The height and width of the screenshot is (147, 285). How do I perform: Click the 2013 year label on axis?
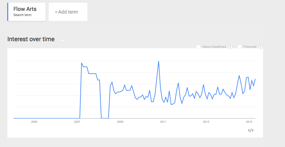(206, 122)
